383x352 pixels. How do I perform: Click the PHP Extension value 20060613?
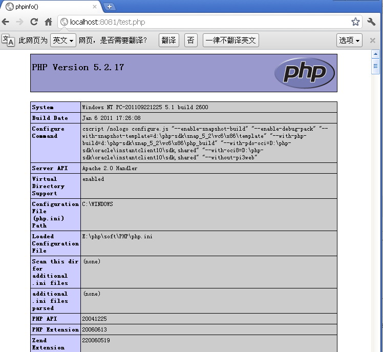click(94, 329)
